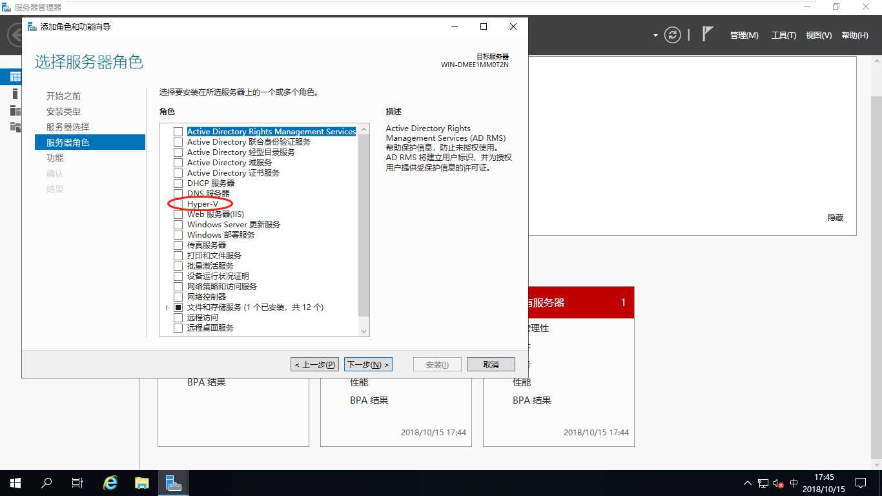Check Windows Server 更新服务 role
The width and height of the screenshot is (882, 496).
tap(178, 225)
